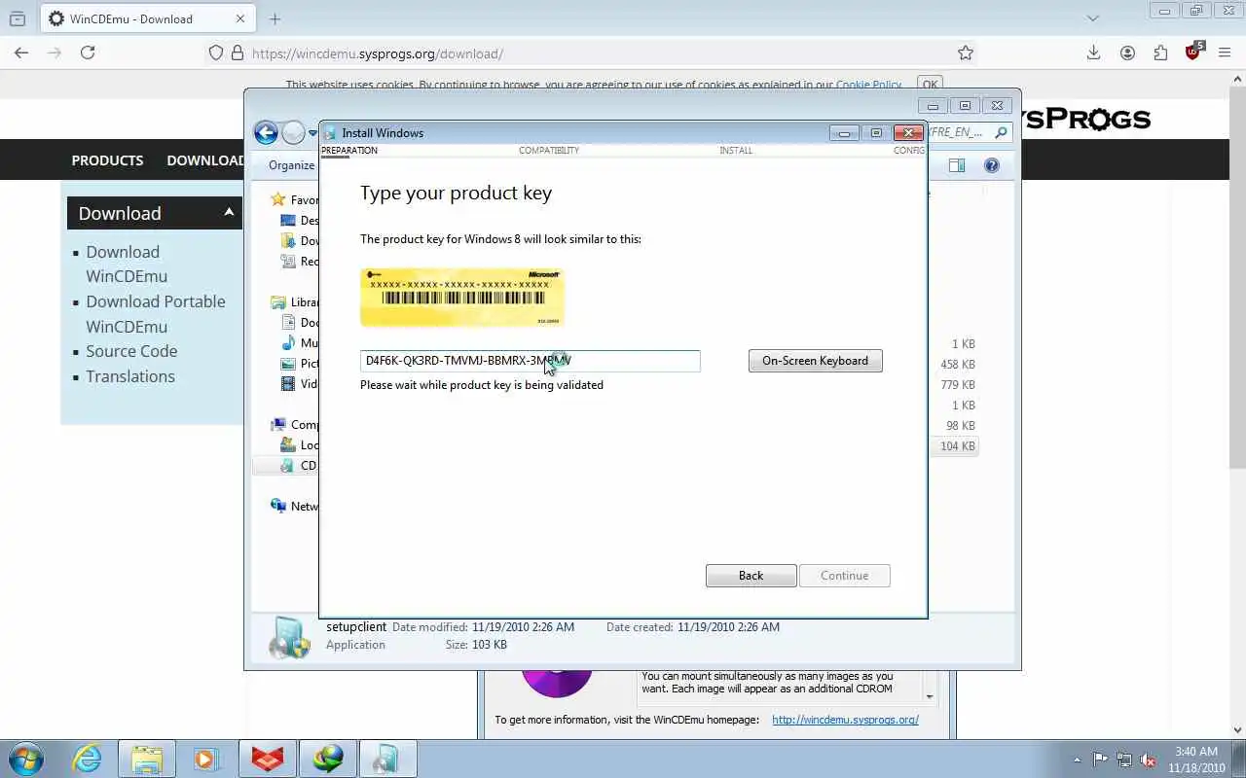The width and height of the screenshot is (1246, 778).
Task: Open the wincdemu.sysprogs.org homepage link
Action: tap(845, 720)
